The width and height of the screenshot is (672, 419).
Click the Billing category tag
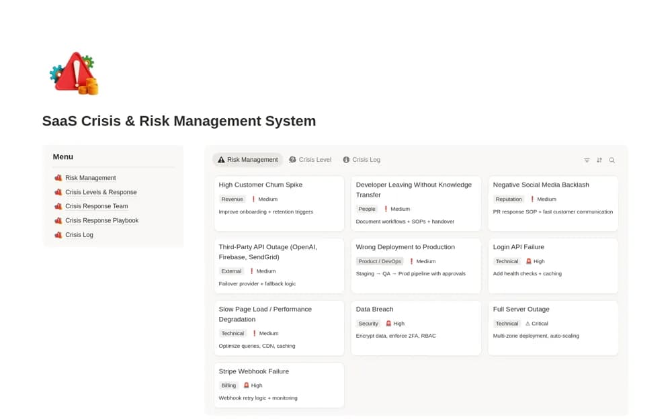tap(228, 385)
